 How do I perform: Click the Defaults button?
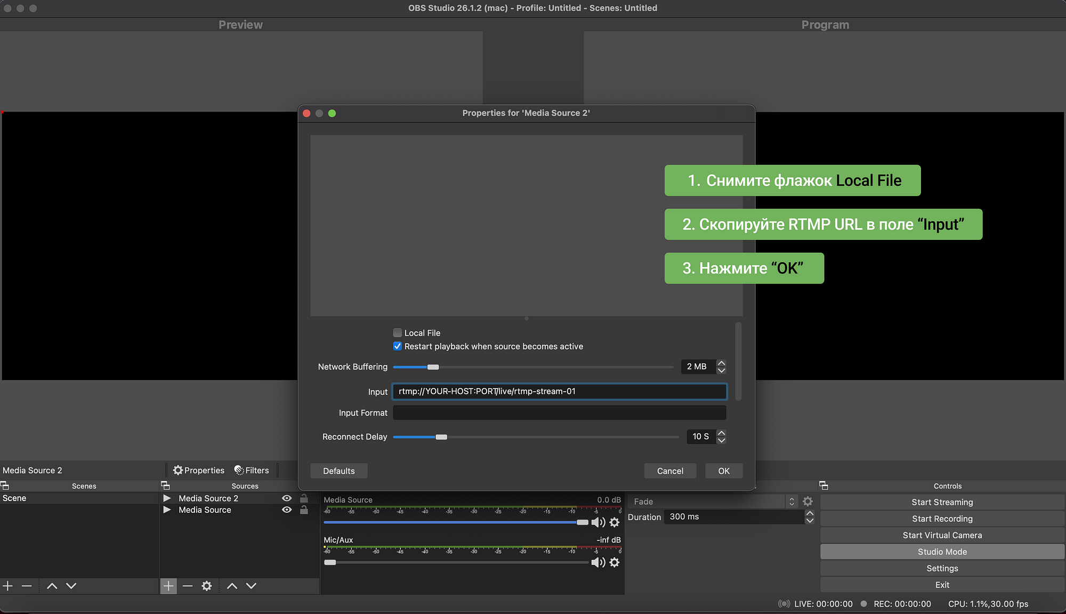click(x=339, y=471)
